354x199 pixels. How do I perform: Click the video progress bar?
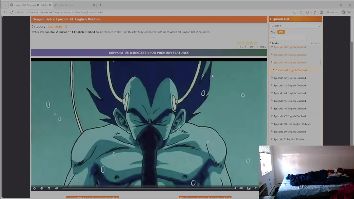[x=149, y=188]
